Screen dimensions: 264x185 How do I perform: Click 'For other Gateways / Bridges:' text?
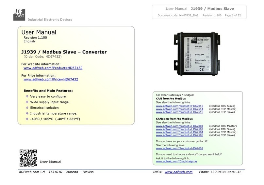pos(175,95)
